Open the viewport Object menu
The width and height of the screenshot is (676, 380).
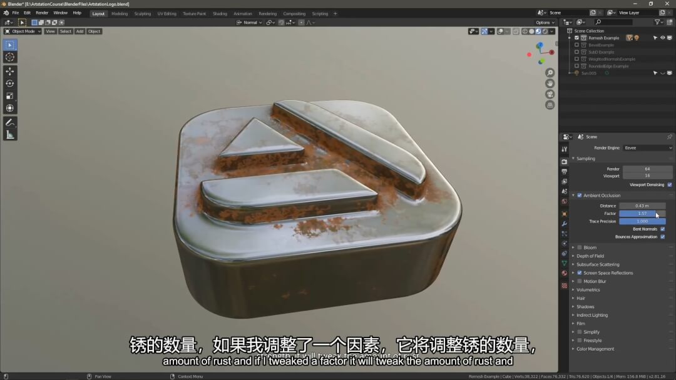(x=94, y=31)
